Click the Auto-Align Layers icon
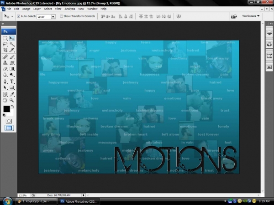 (x=179, y=16)
